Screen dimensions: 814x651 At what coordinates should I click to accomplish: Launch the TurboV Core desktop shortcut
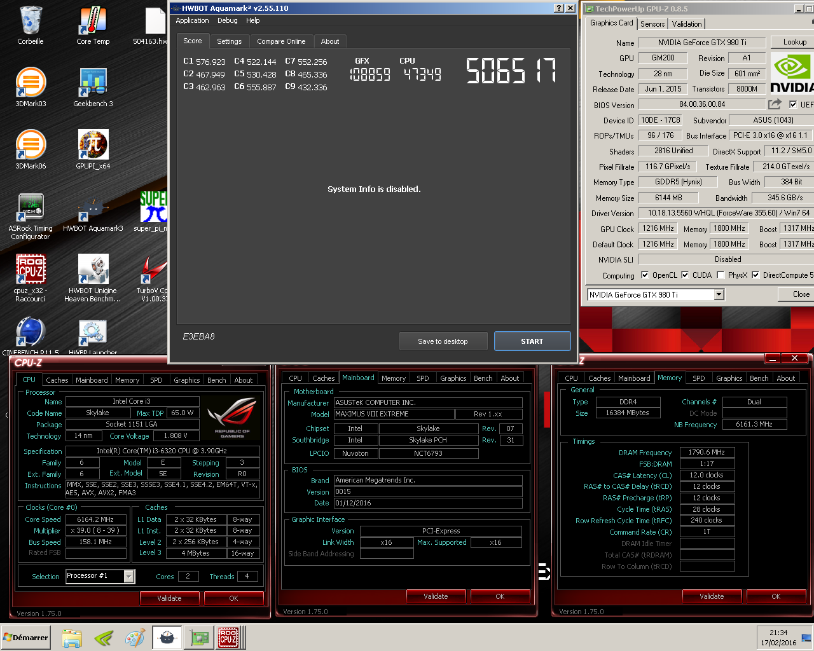coord(153,278)
